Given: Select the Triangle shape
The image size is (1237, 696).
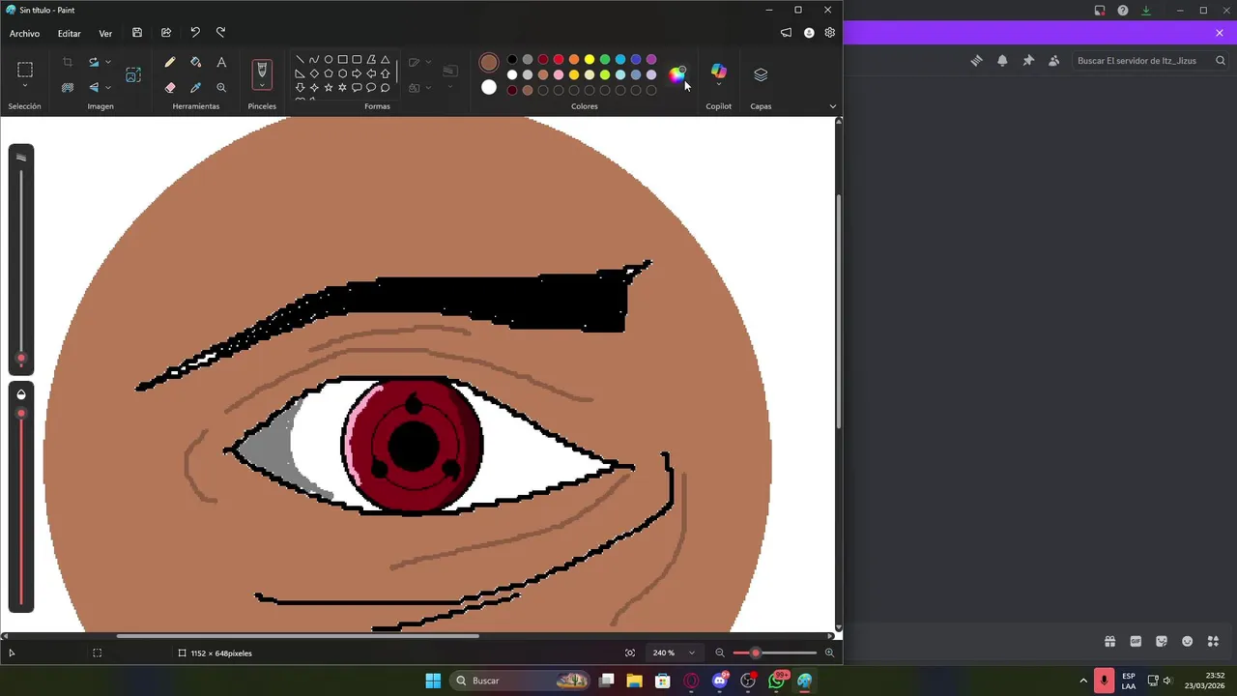Looking at the screenshot, I should click(x=385, y=59).
